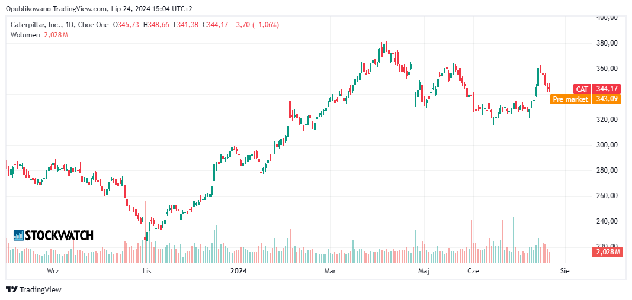Click the Maj month on time axis
Viewport: 632px width, 300px height.
coord(424,271)
